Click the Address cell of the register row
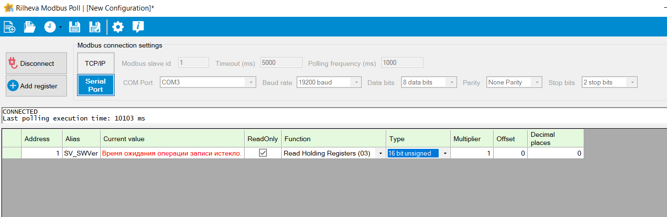Screen dimensions: 667x217 point(41,153)
